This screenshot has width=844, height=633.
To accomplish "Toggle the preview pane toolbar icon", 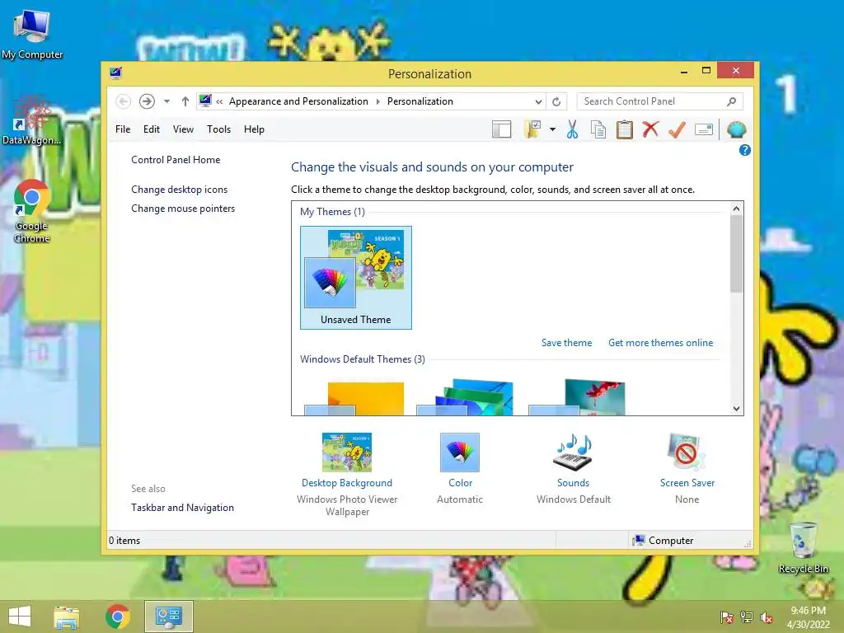I will tap(502, 129).
